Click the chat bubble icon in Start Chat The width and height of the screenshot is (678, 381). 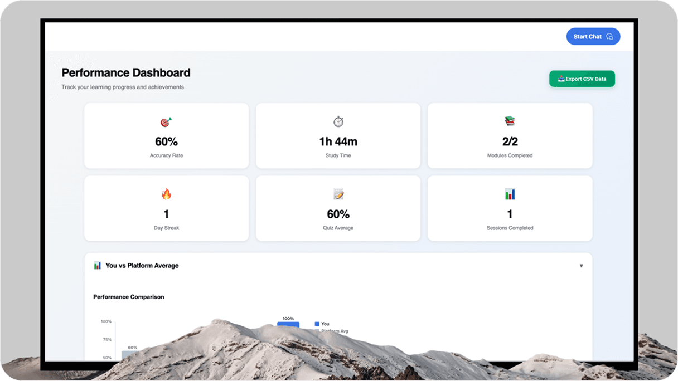click(609, 37)
